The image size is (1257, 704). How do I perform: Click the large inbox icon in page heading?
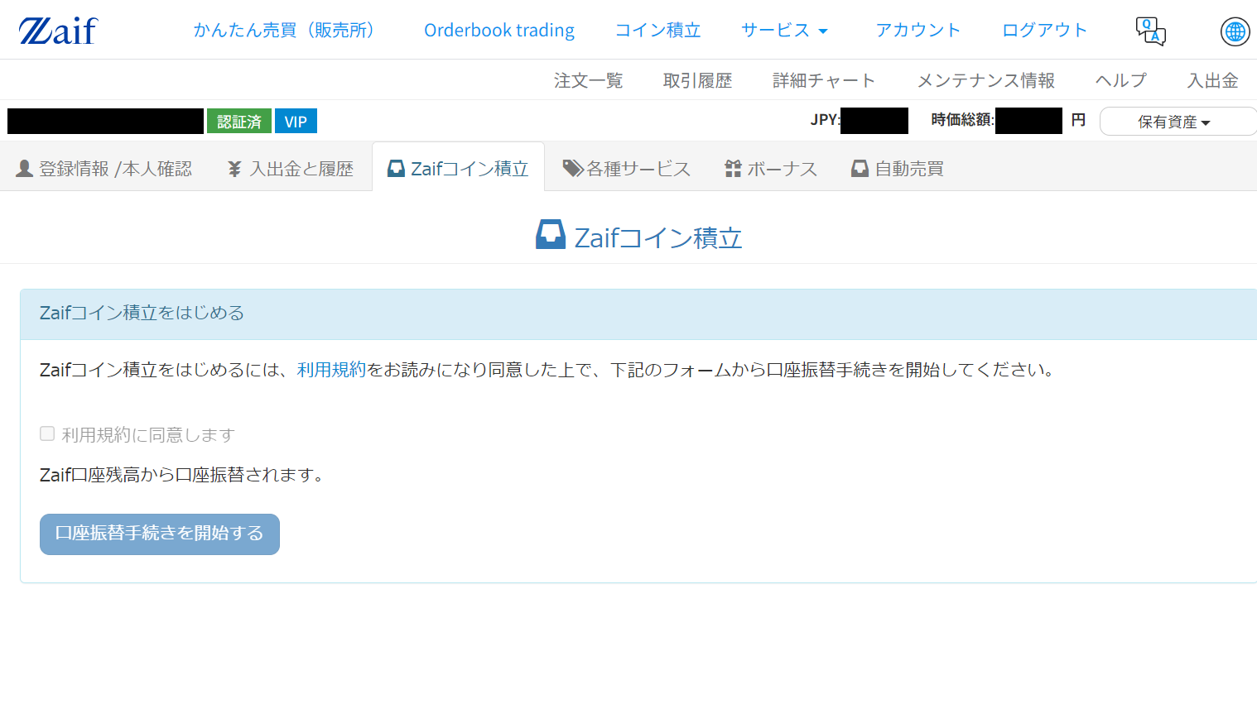pyautogui.click(x=551, y=235)
